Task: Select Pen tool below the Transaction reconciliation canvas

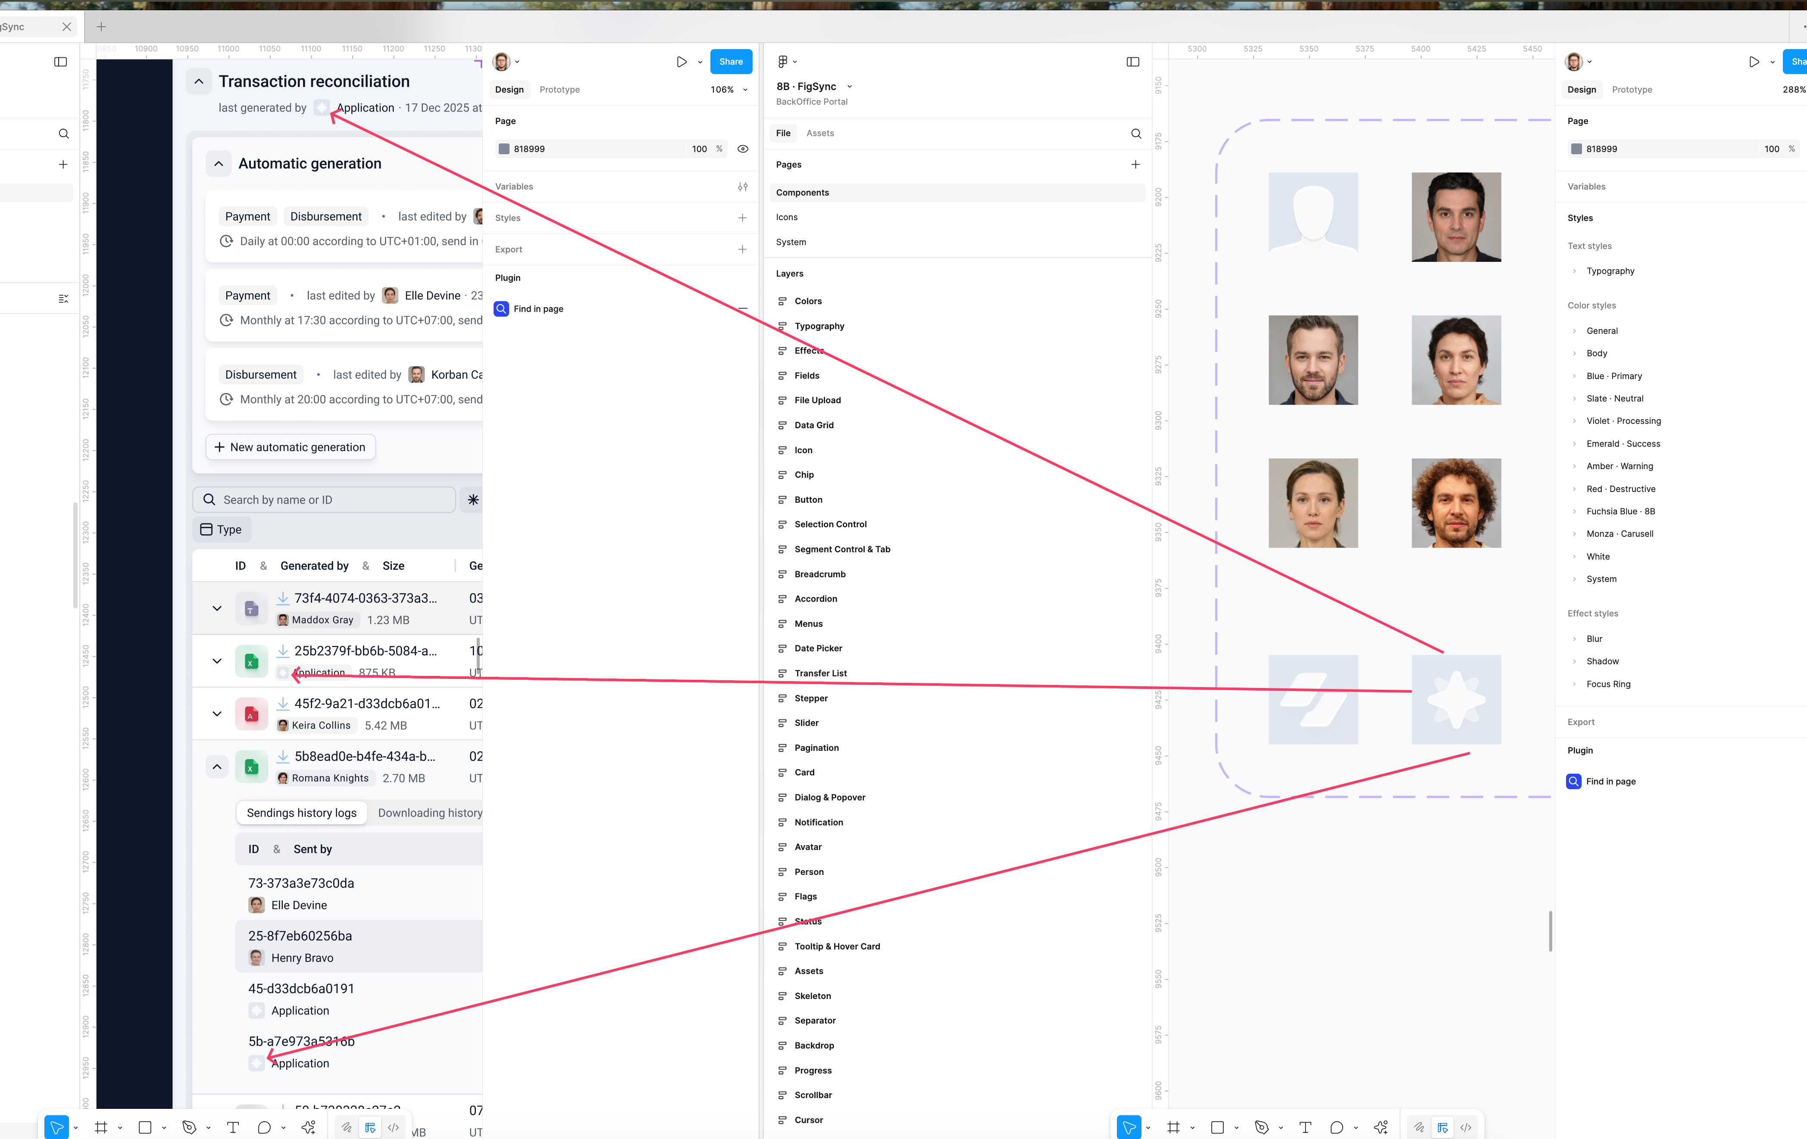Action: pyautogui.click(x=189, y=1127)
